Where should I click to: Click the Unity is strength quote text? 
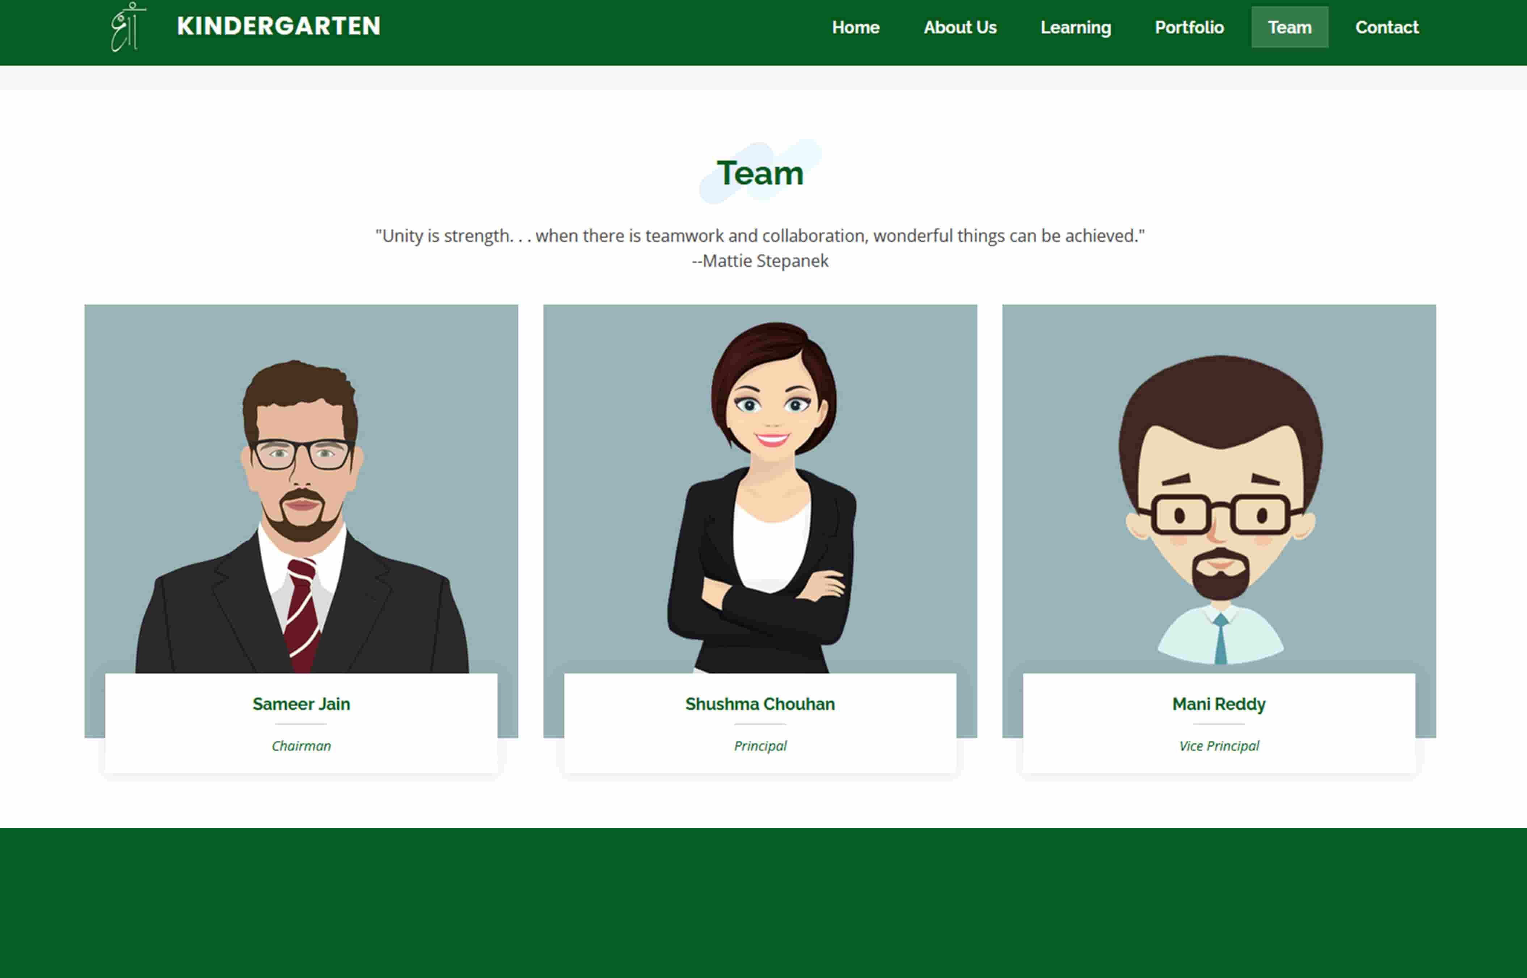pos(760,236)
